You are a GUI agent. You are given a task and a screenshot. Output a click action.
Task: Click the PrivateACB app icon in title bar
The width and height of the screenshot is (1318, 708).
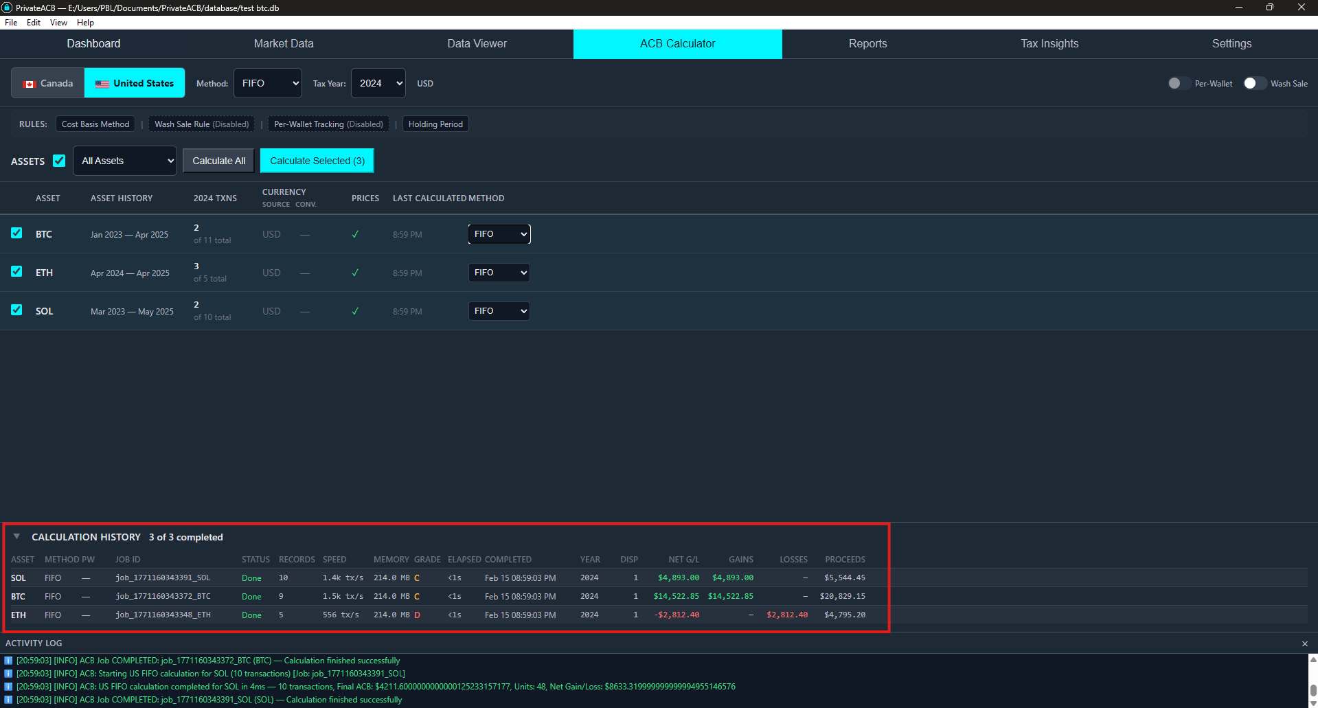[8, 8]
